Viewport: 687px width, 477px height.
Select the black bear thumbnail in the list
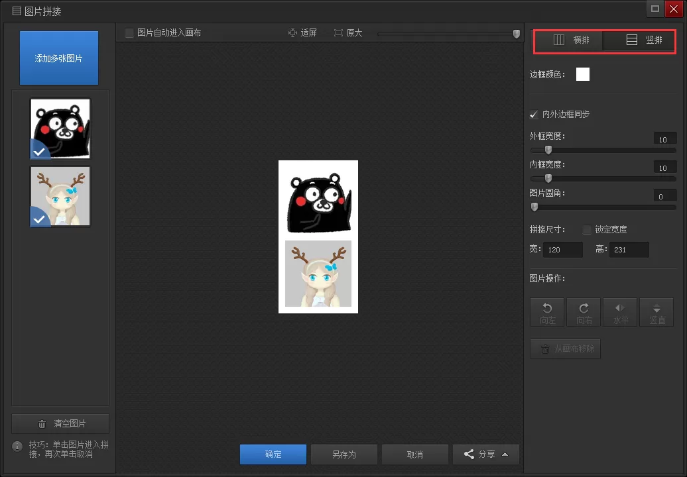(x=60, y=129)
